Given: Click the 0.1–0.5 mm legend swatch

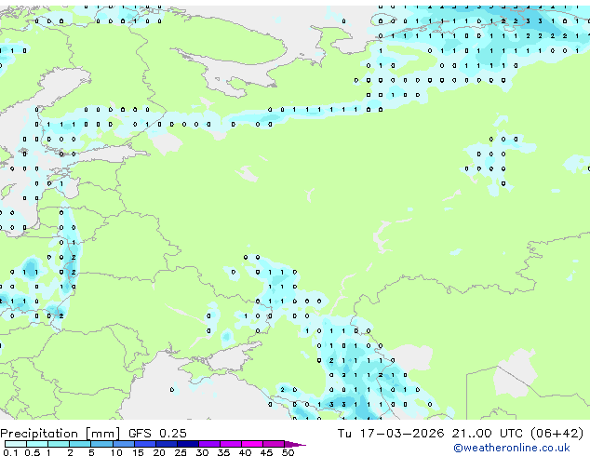Looking at the screenshot, I should [x=16, y=444].
